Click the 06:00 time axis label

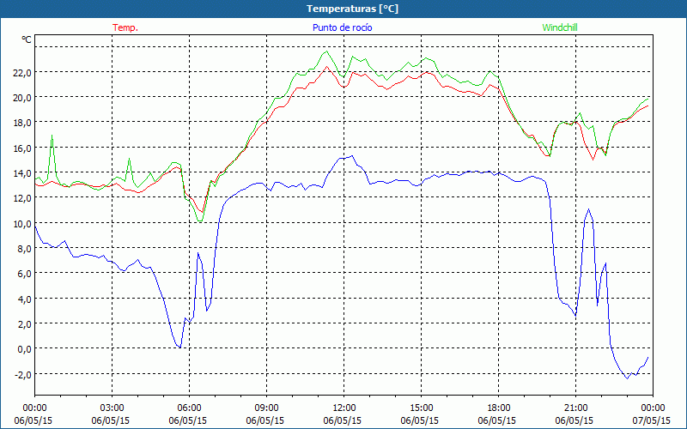click(x=189, y=408)
